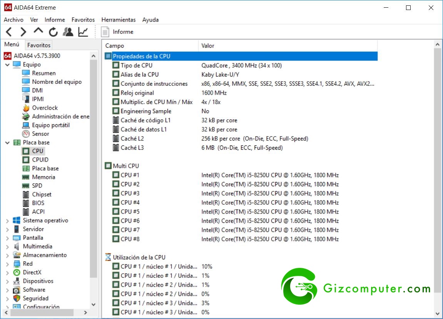
Task: Click the CPUID chip icon in sidebar
Action: [26, 160]
